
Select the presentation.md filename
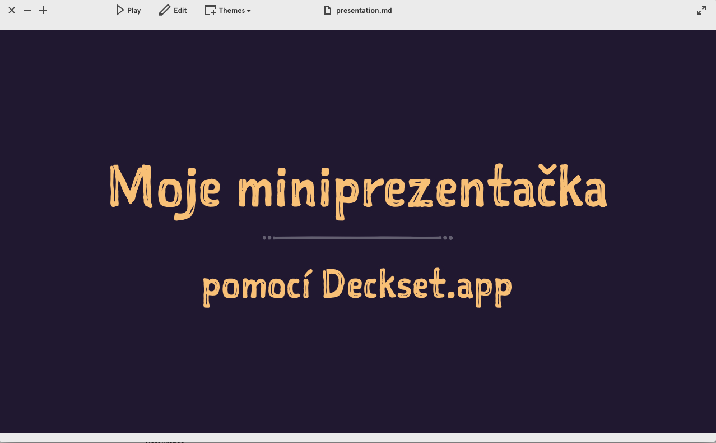(364, 10)
